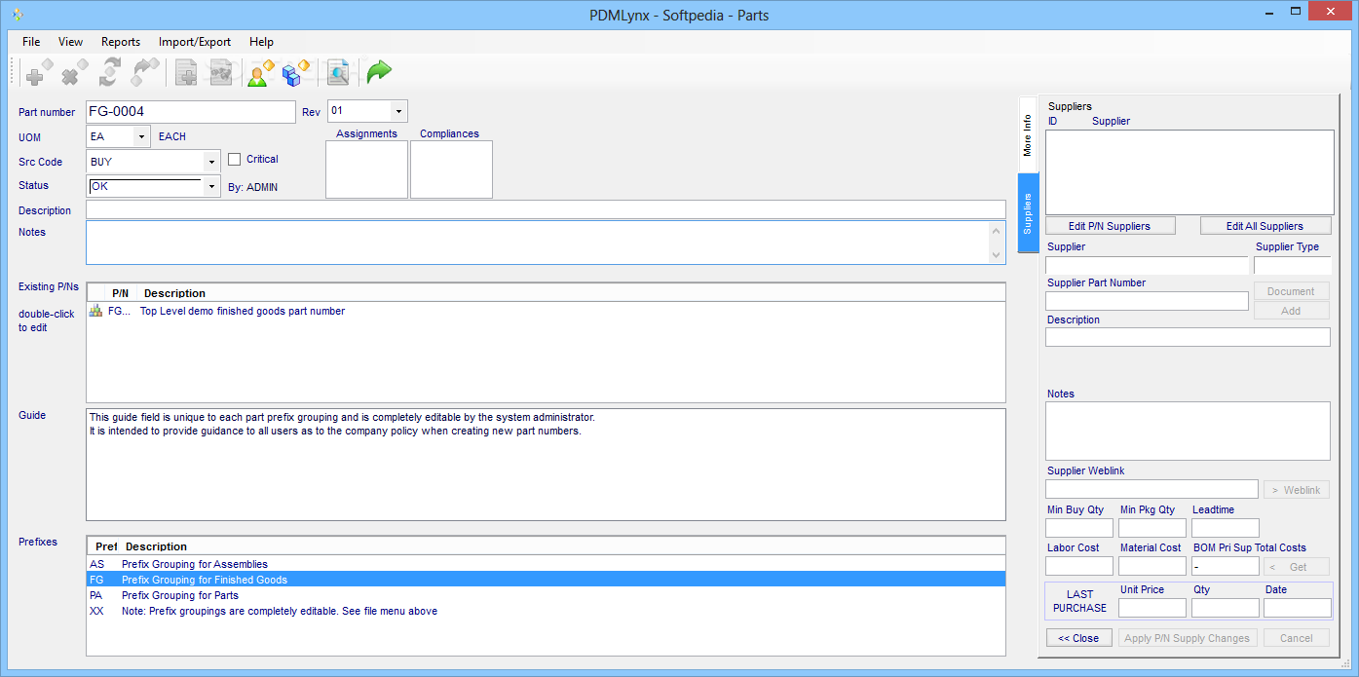This screenshot has width=1359, height=677.
Task: Click the Cancel button in supplier panel
Action: pyautogui.click(x=1297, y=638)
